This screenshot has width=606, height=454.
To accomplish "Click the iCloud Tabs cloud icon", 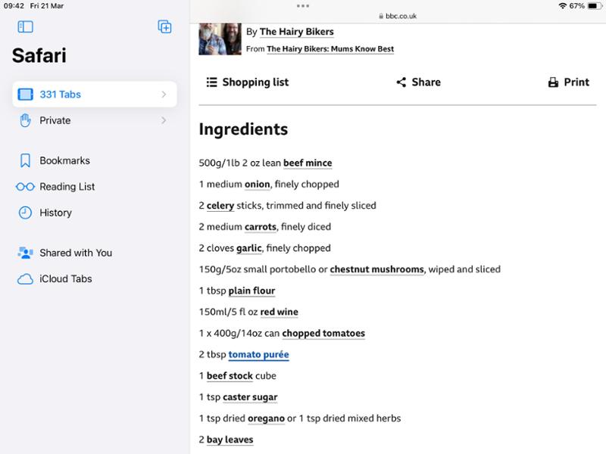I will pos(25,278).
